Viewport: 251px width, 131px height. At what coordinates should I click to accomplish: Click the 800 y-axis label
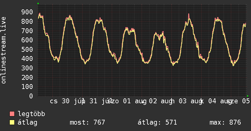pyautogui.click(x=27, y=21)
